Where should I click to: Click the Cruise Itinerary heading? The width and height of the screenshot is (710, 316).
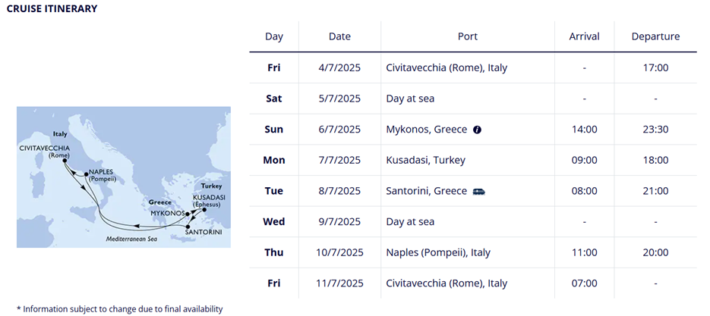[x=52, y=8]
